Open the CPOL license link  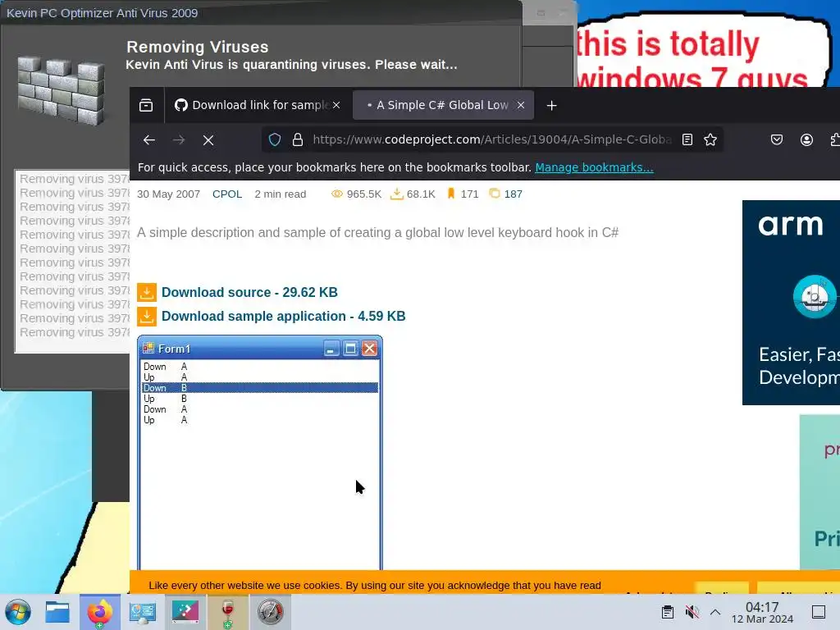[227, 194]
